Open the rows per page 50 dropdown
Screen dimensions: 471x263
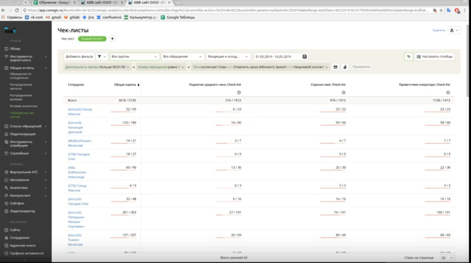tap(447, 258)
